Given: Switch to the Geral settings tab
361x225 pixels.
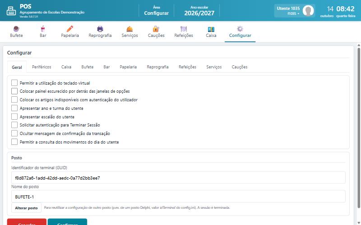Looking at the screenshot, I should (x=17, y=67).
